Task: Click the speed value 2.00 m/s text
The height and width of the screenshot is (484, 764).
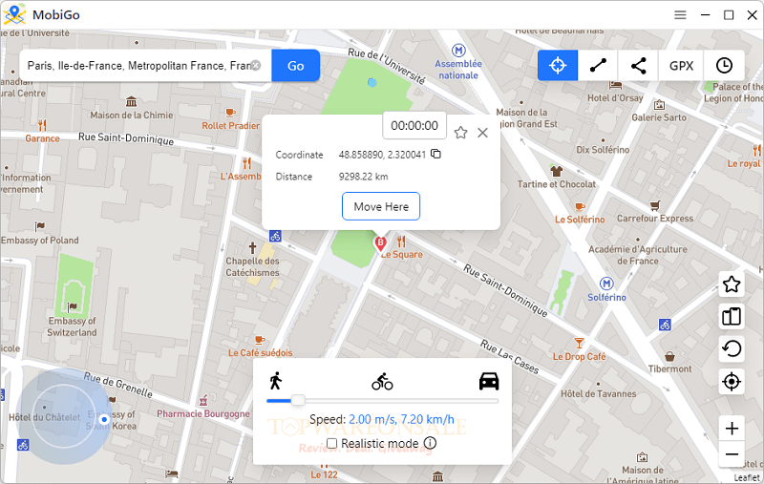Action: [x=371, y=419]
